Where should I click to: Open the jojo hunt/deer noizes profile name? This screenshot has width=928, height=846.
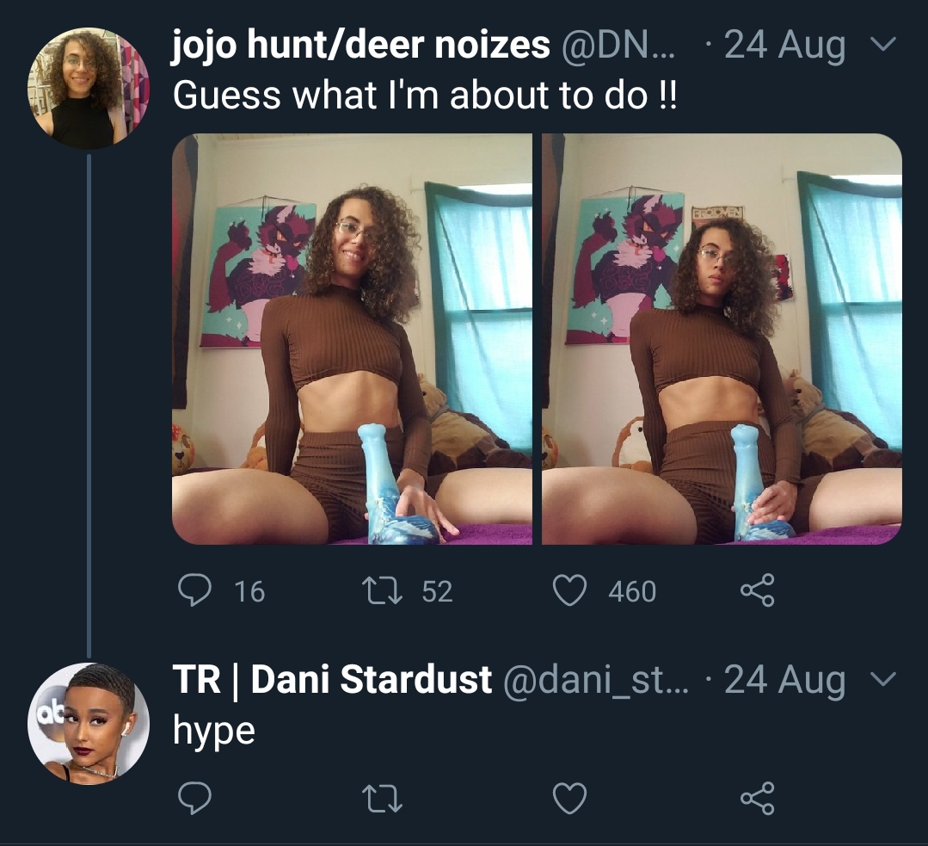pyautogui.click(x=361, y=46)
